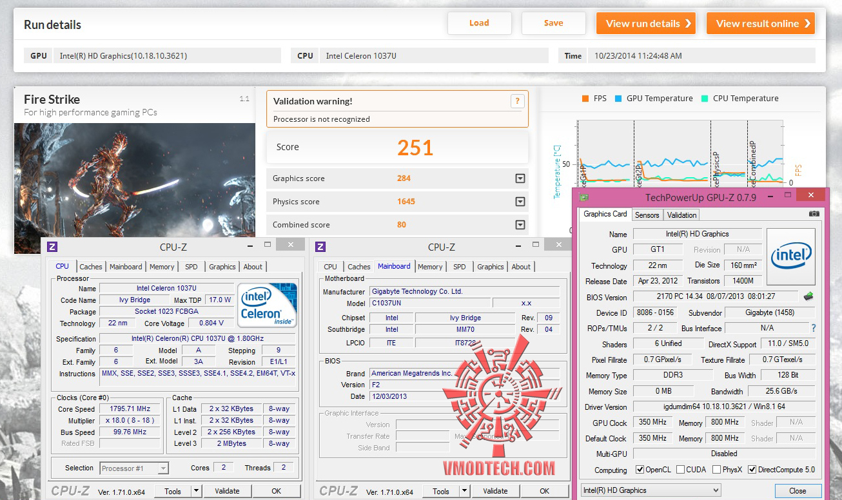This screenshot has width=842, height=500.
Task: Save the BIOS using the GPU-Z chip icon
Action: click(x=808, y=296)
